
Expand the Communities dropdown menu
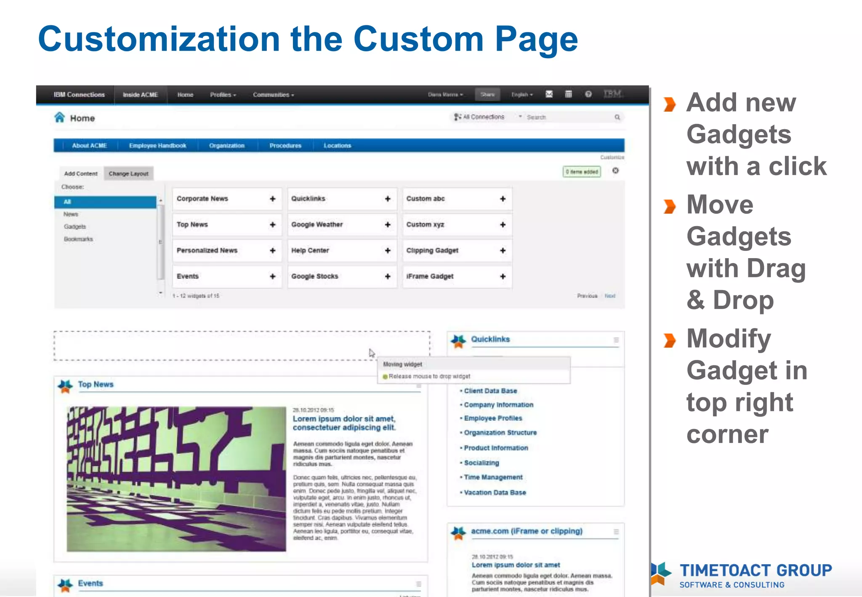pyautogui.click(x=274, y=95)
